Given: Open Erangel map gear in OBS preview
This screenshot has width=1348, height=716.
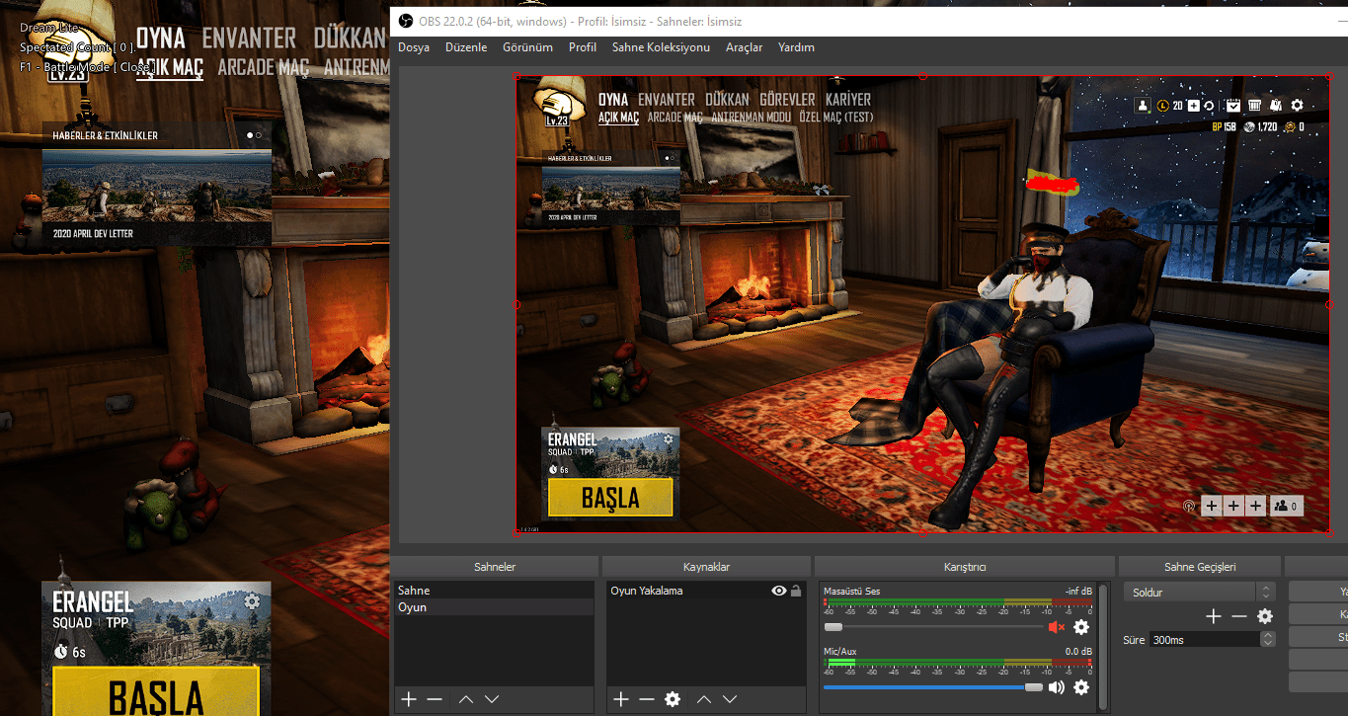Looking at the screenshot, I should pyautogui.click(x=669, y=439).
